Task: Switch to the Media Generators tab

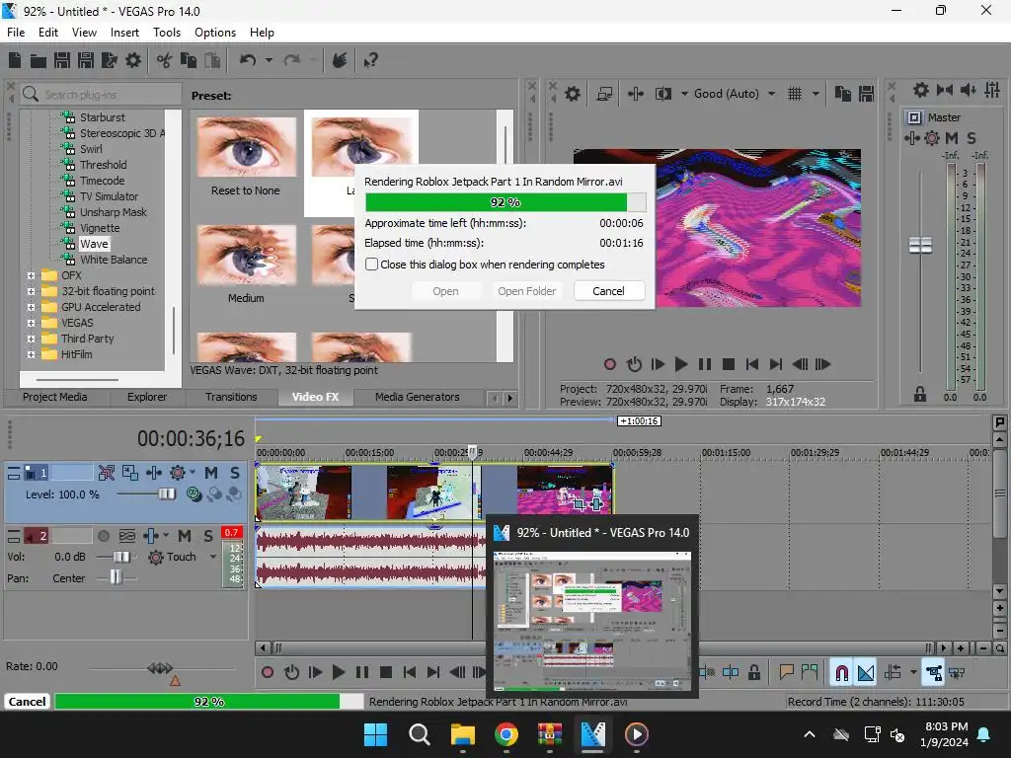Action: tap(418, 397)
